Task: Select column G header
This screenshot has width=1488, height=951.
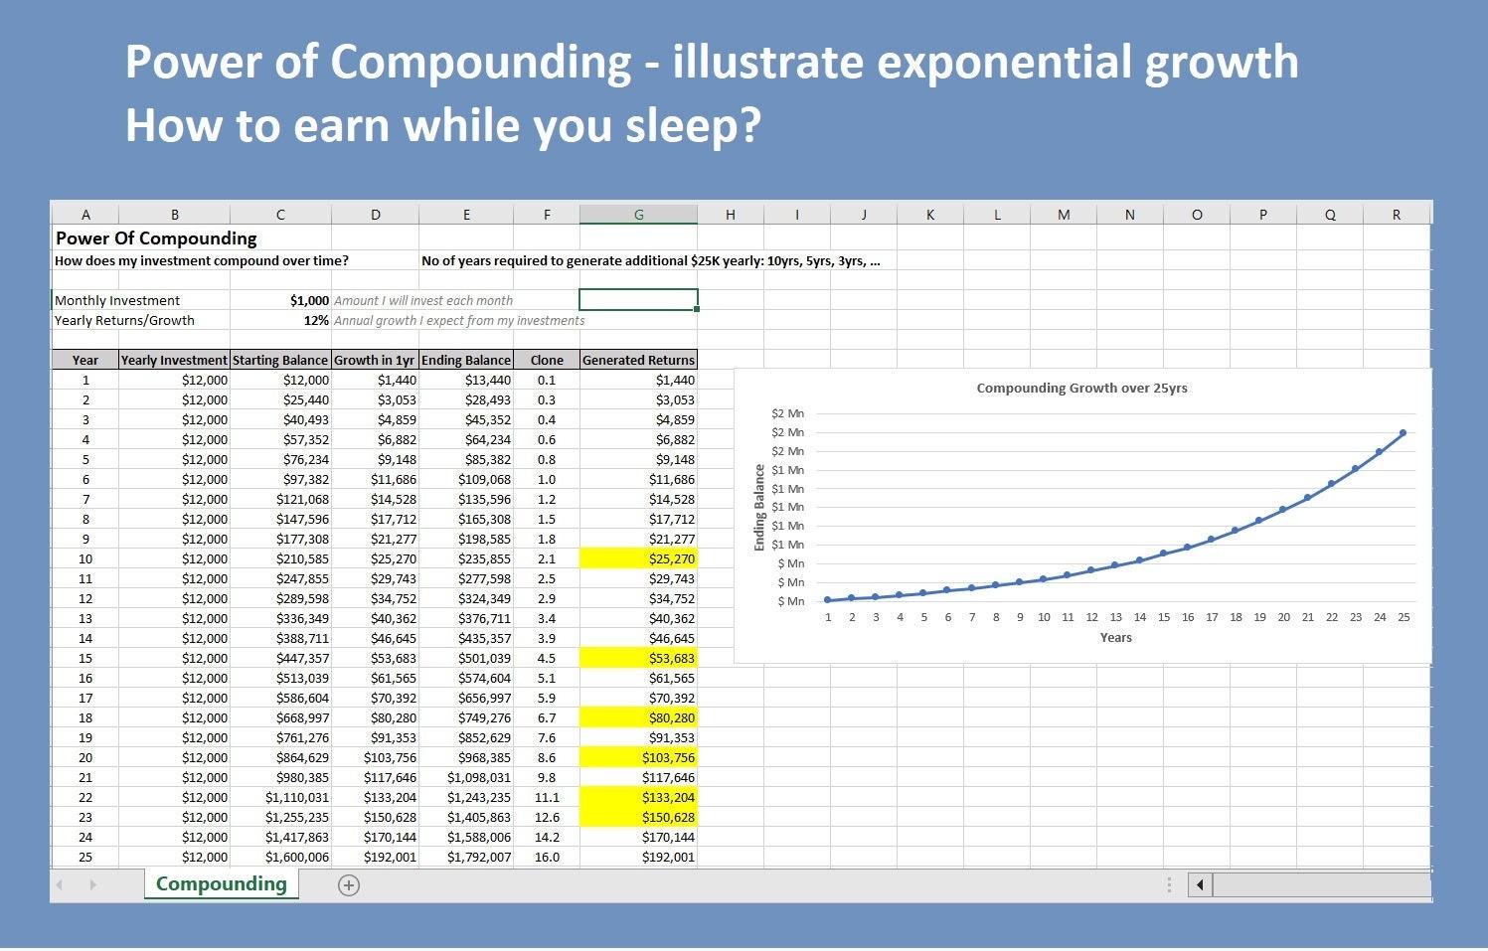Action: pyautogui.click(x=638, y=214)
